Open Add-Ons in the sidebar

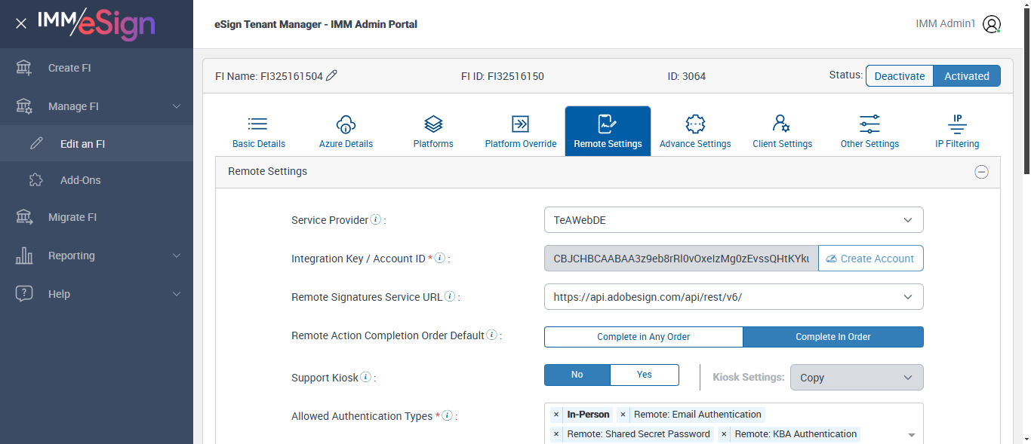[80, 180]
